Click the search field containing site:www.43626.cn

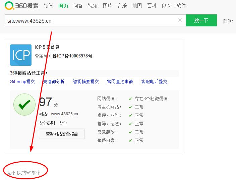(95, 20)
